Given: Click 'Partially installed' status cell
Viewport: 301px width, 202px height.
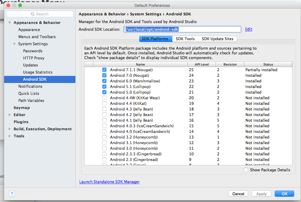Looking at the screenshot, I should pos(261,70).
